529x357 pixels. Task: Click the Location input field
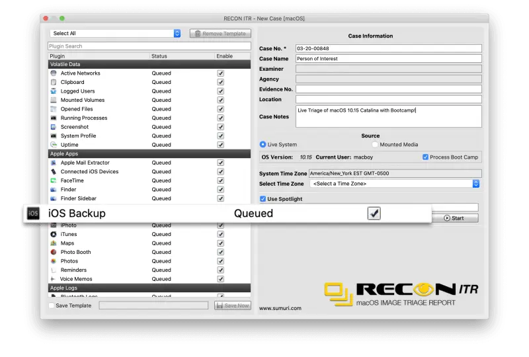click(x=389, y=99)
